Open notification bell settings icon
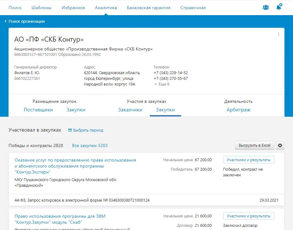 click(x=279, y=7)
